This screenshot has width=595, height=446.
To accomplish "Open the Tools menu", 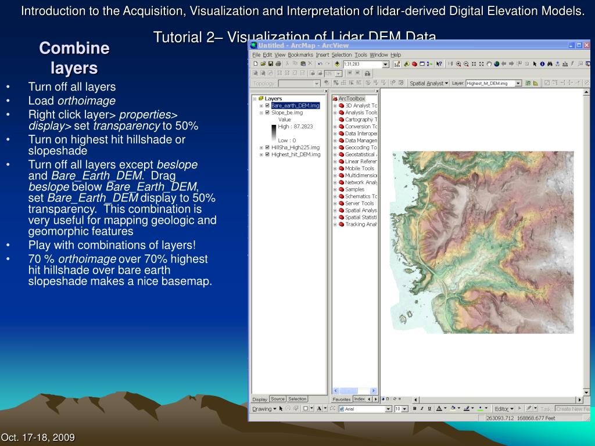I will [361, 55].
